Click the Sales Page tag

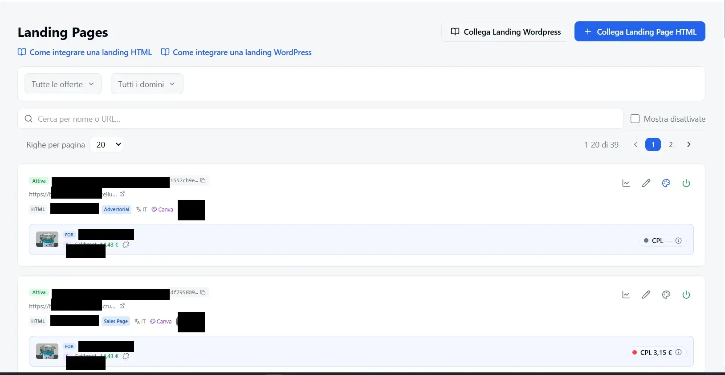pyautogui.click(x=116, y=321)
